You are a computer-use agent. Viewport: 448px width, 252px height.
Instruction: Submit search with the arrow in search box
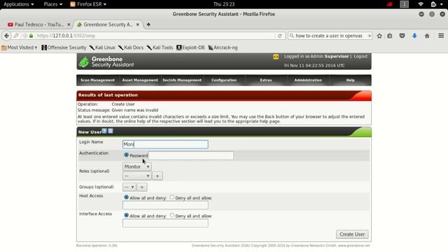click(369, 36)
